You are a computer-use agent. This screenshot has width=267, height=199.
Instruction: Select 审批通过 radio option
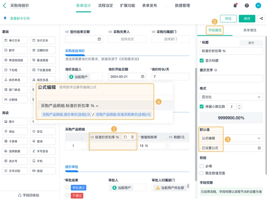[x=67, y=187]
